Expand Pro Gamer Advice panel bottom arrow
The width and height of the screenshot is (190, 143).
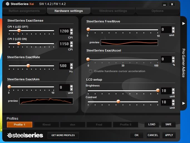click(x=184, y=103)
